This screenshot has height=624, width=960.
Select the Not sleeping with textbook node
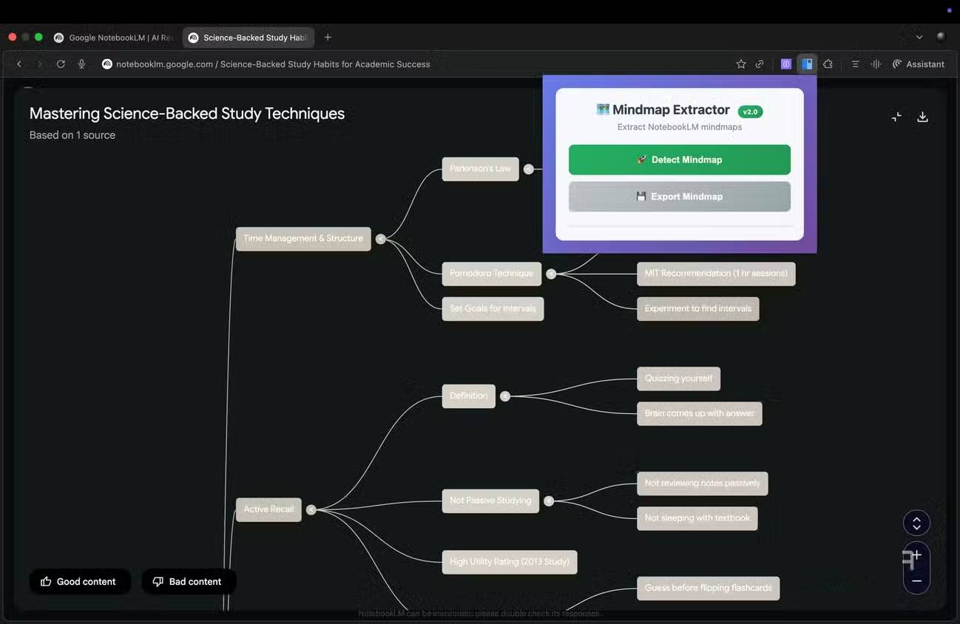click(x=697, y=518)
